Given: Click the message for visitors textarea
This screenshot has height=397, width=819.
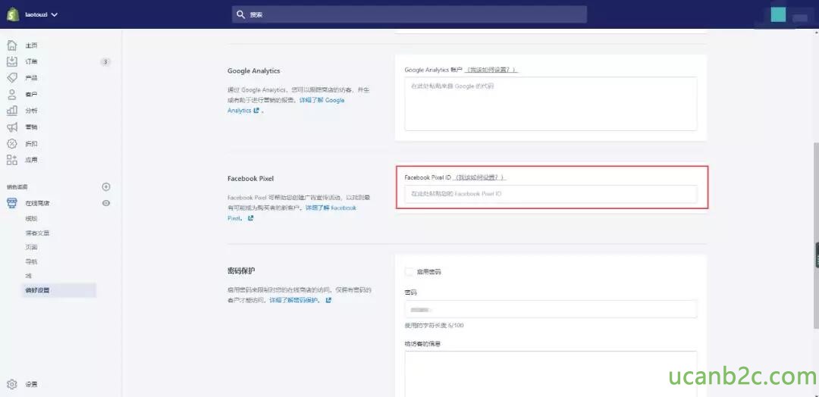Looking at the screenshot, I should coord(551,374).
